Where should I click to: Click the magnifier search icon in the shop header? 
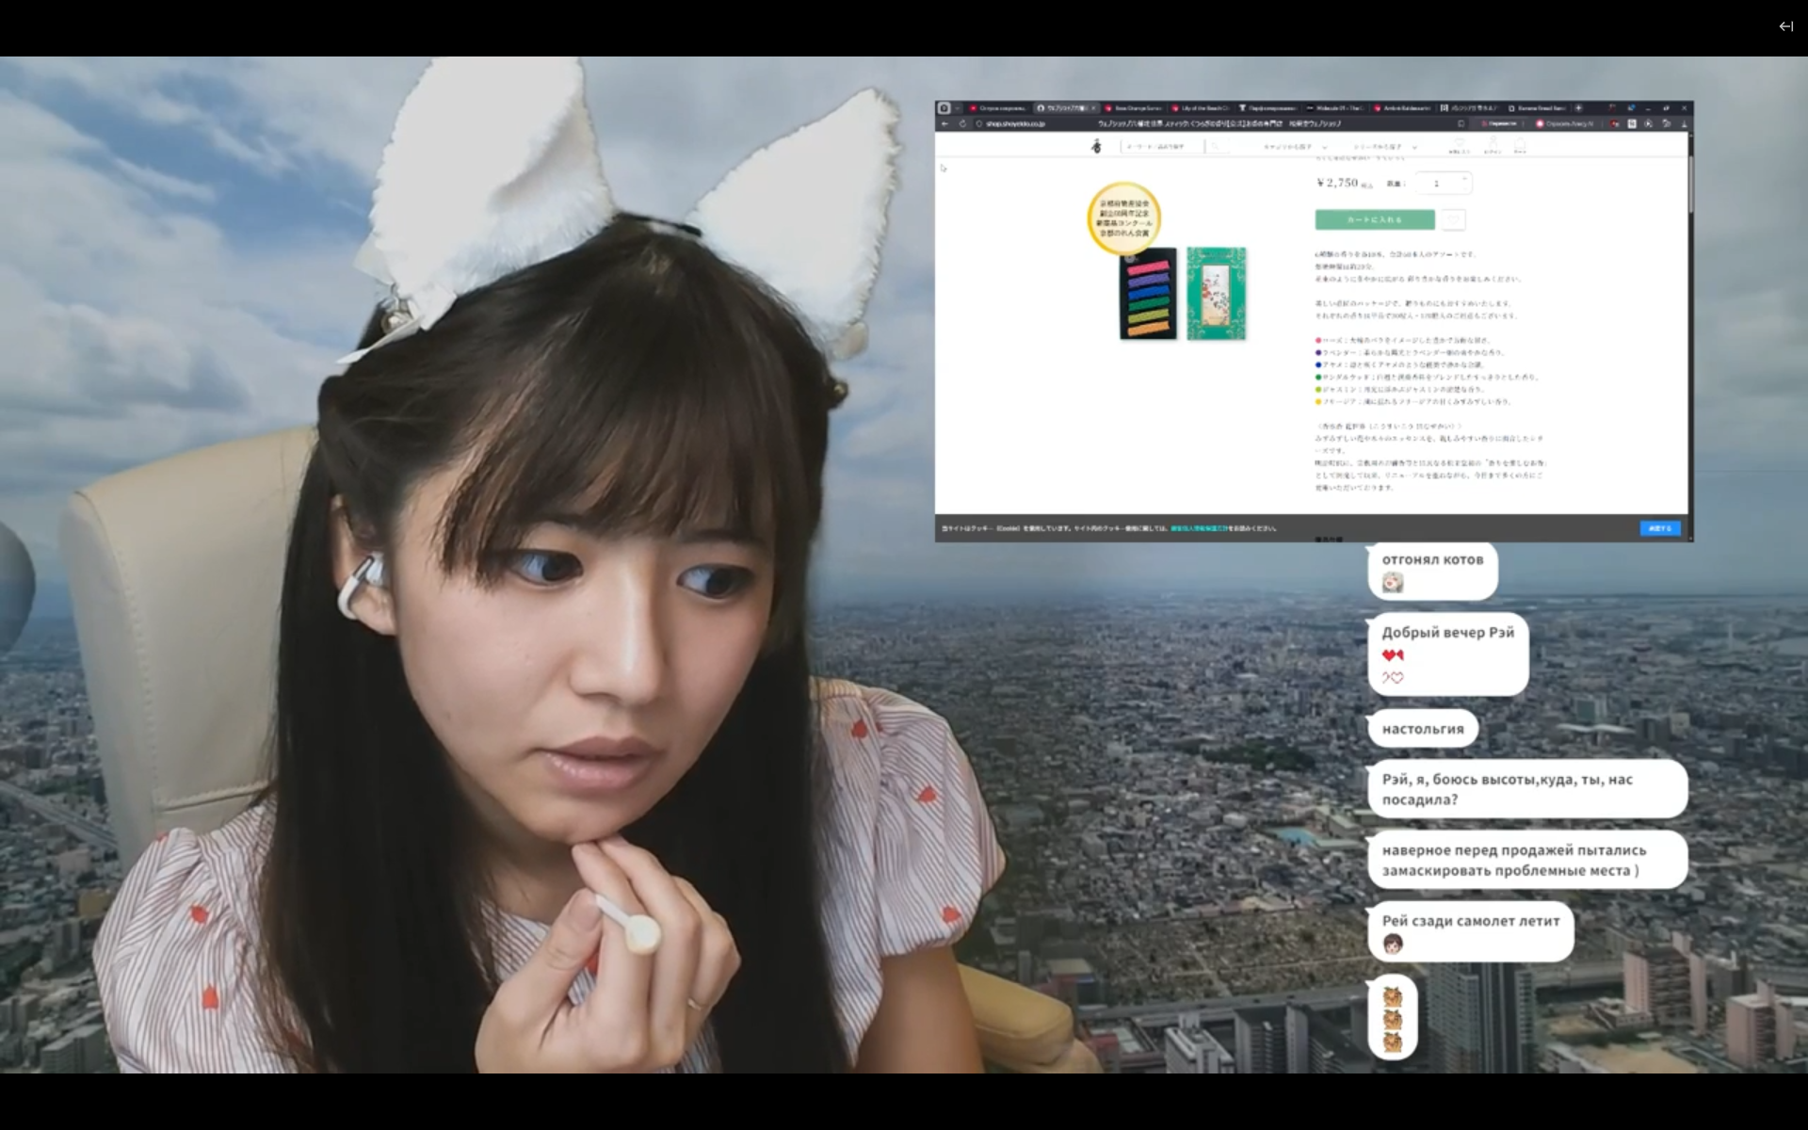1216,146
